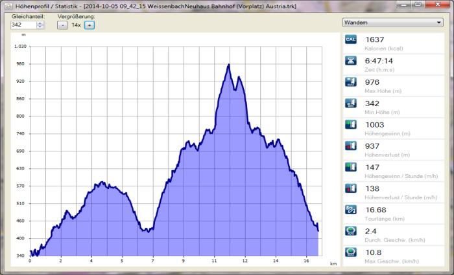The height and width of the screenshot is (275, 454).
Task: Click the Gleichanteil input field
Action: click(x=23, y=25)
